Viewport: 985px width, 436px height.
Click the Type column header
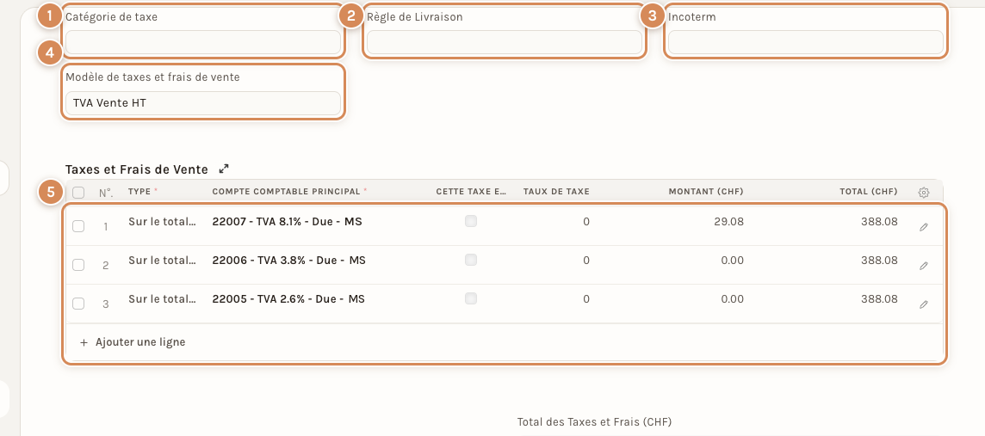[139, 191]
